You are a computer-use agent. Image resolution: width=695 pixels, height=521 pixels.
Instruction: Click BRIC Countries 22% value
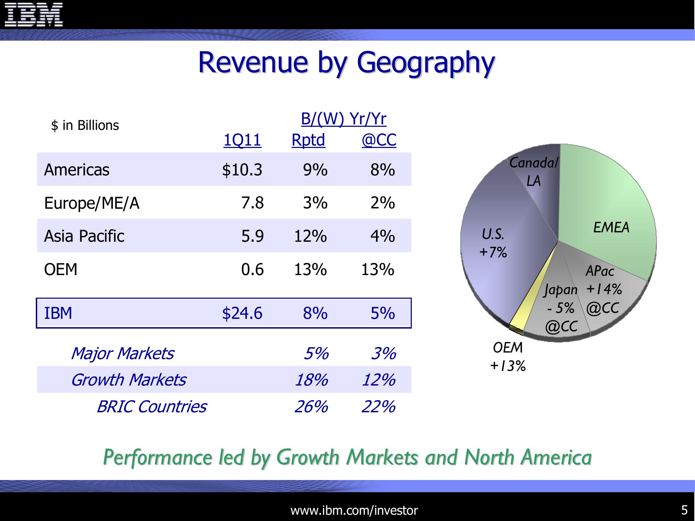[x=378, y=407]
